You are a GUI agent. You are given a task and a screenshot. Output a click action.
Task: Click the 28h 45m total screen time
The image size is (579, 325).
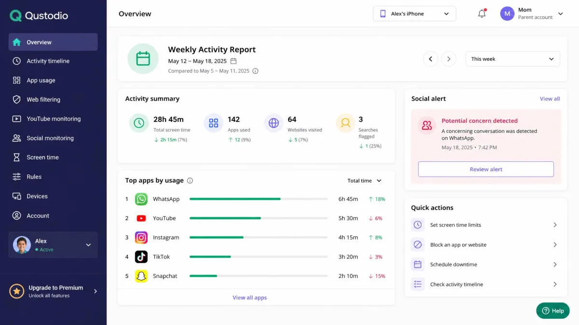[168, 119]
